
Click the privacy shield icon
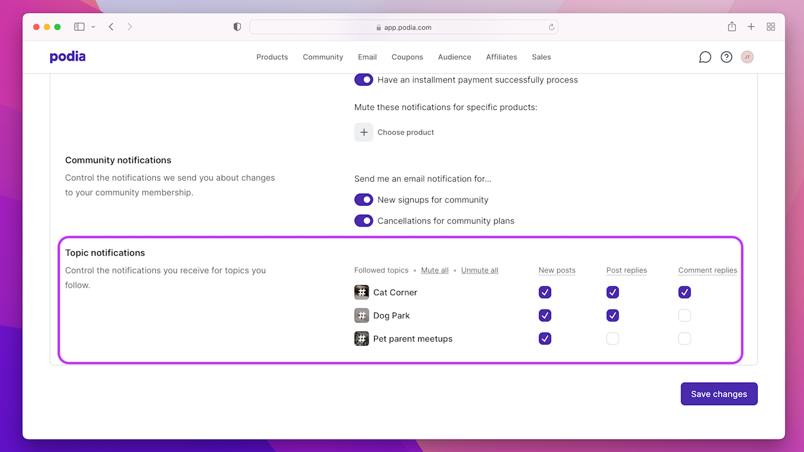(237, 27)
